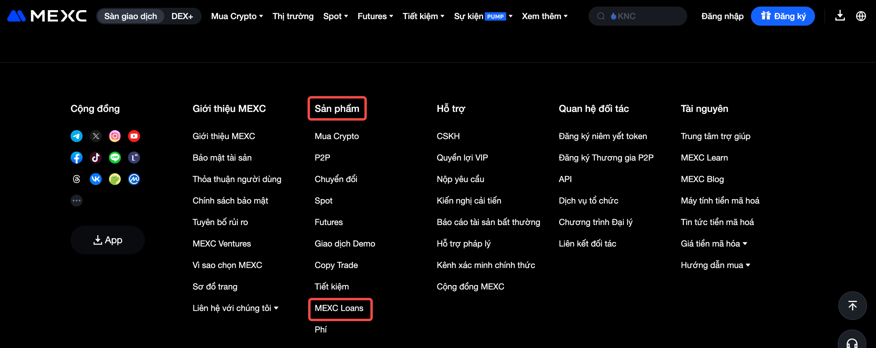Open the API partner link

tap(565, 179)
